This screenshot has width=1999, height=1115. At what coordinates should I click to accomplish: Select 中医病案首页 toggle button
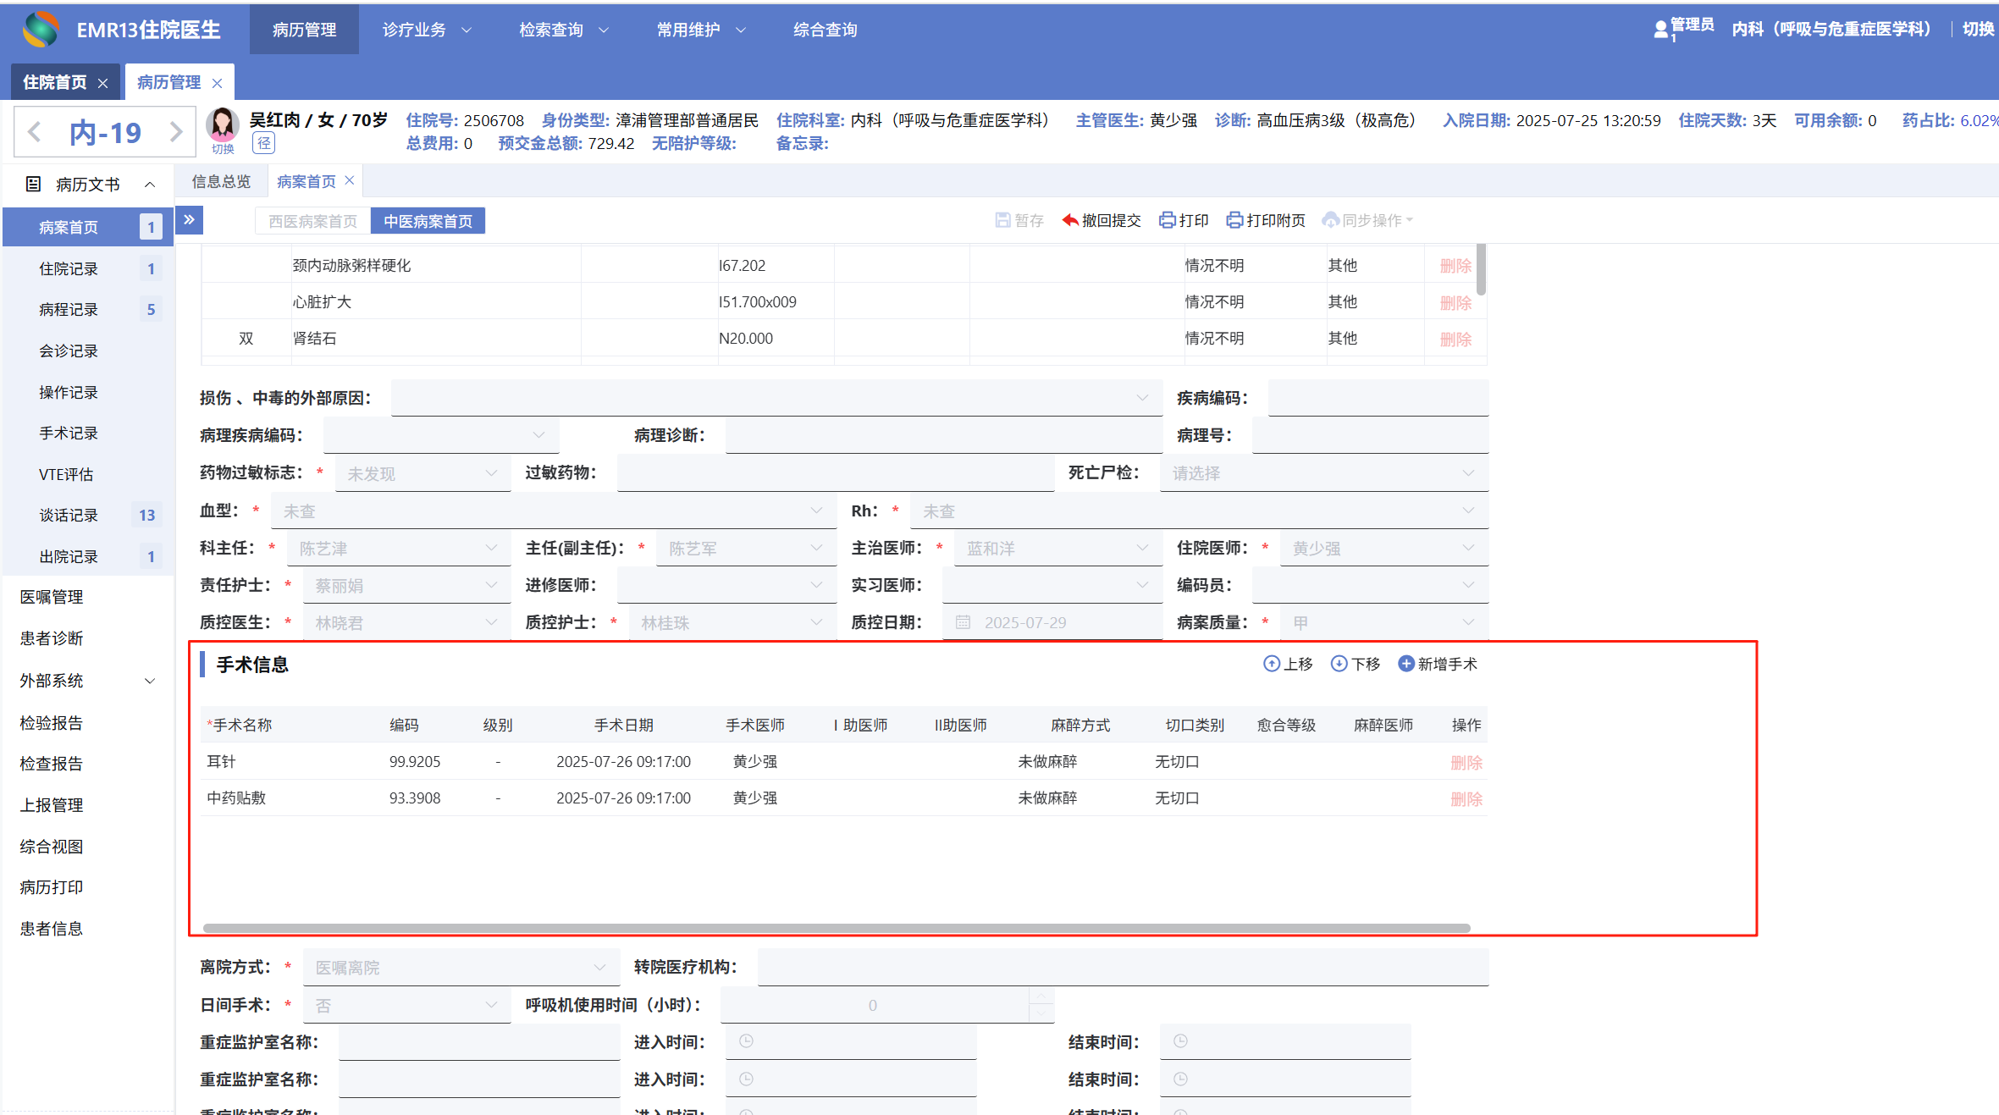click(428, 221)
